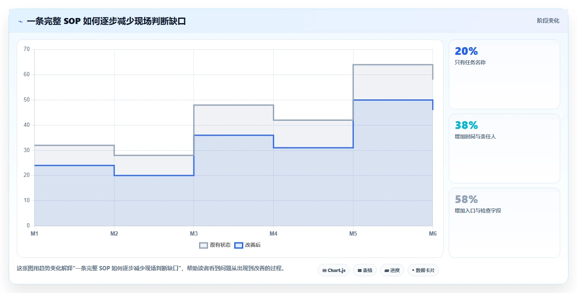Viewport: 577px width, 293px height.
Task: Click the M5 axis label
Action: click(353, 233)
